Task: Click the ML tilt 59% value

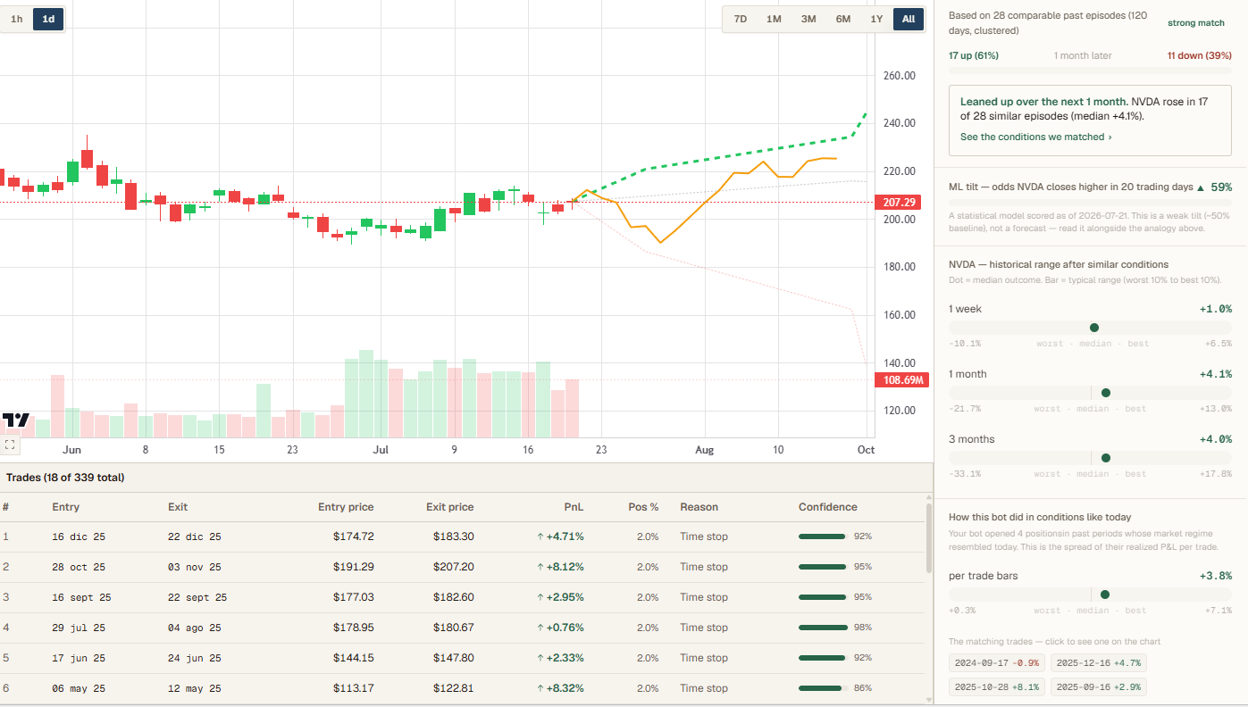Action: tap(1221, 187)
